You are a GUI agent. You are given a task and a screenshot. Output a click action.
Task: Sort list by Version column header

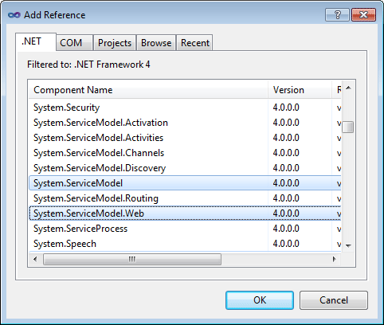click(x=300, y=90)
